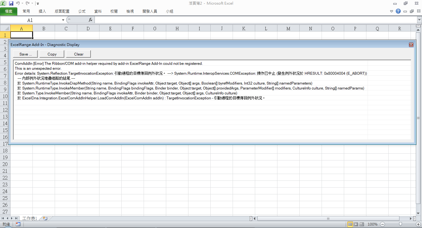Open the 檔案 (File) tab
The image size is (422, 228).
coord(9,11)
